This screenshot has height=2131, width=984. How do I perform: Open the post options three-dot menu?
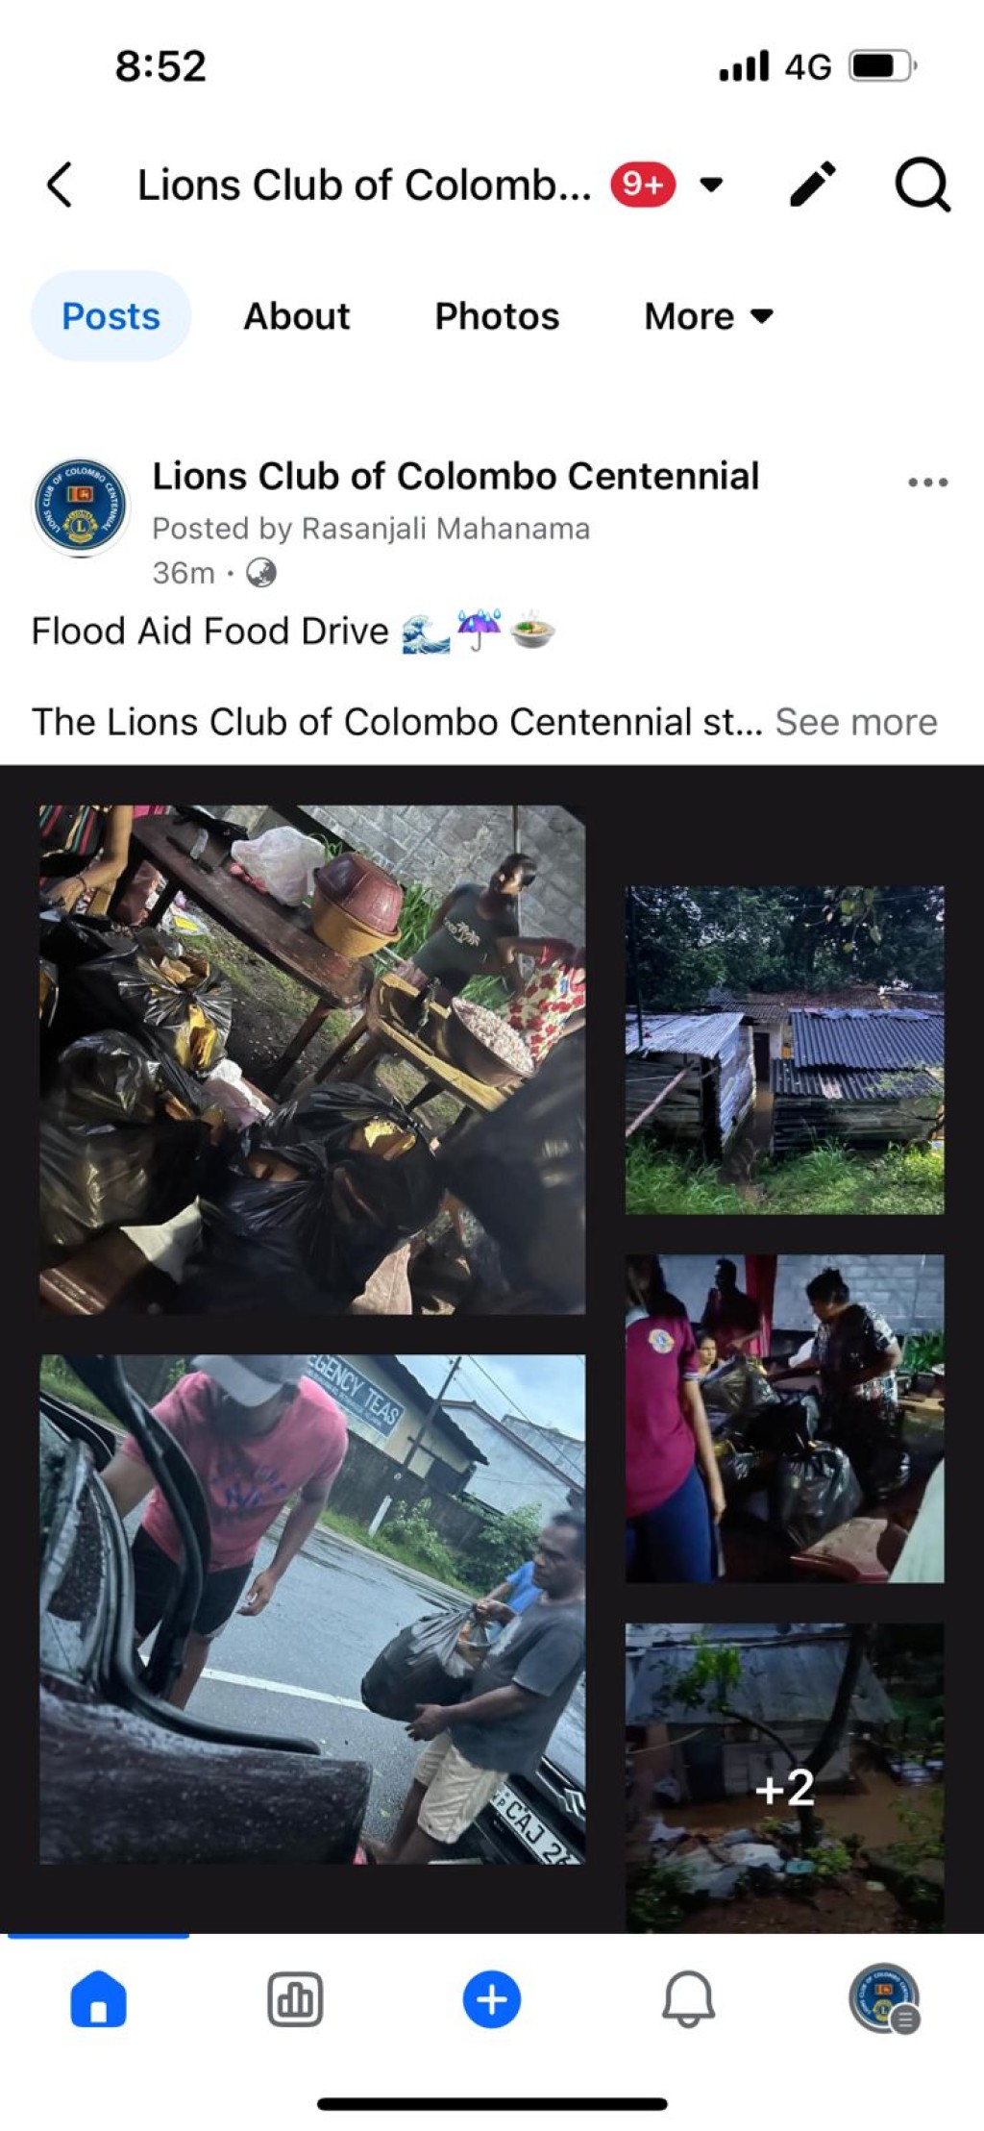[x=927, y=483]
